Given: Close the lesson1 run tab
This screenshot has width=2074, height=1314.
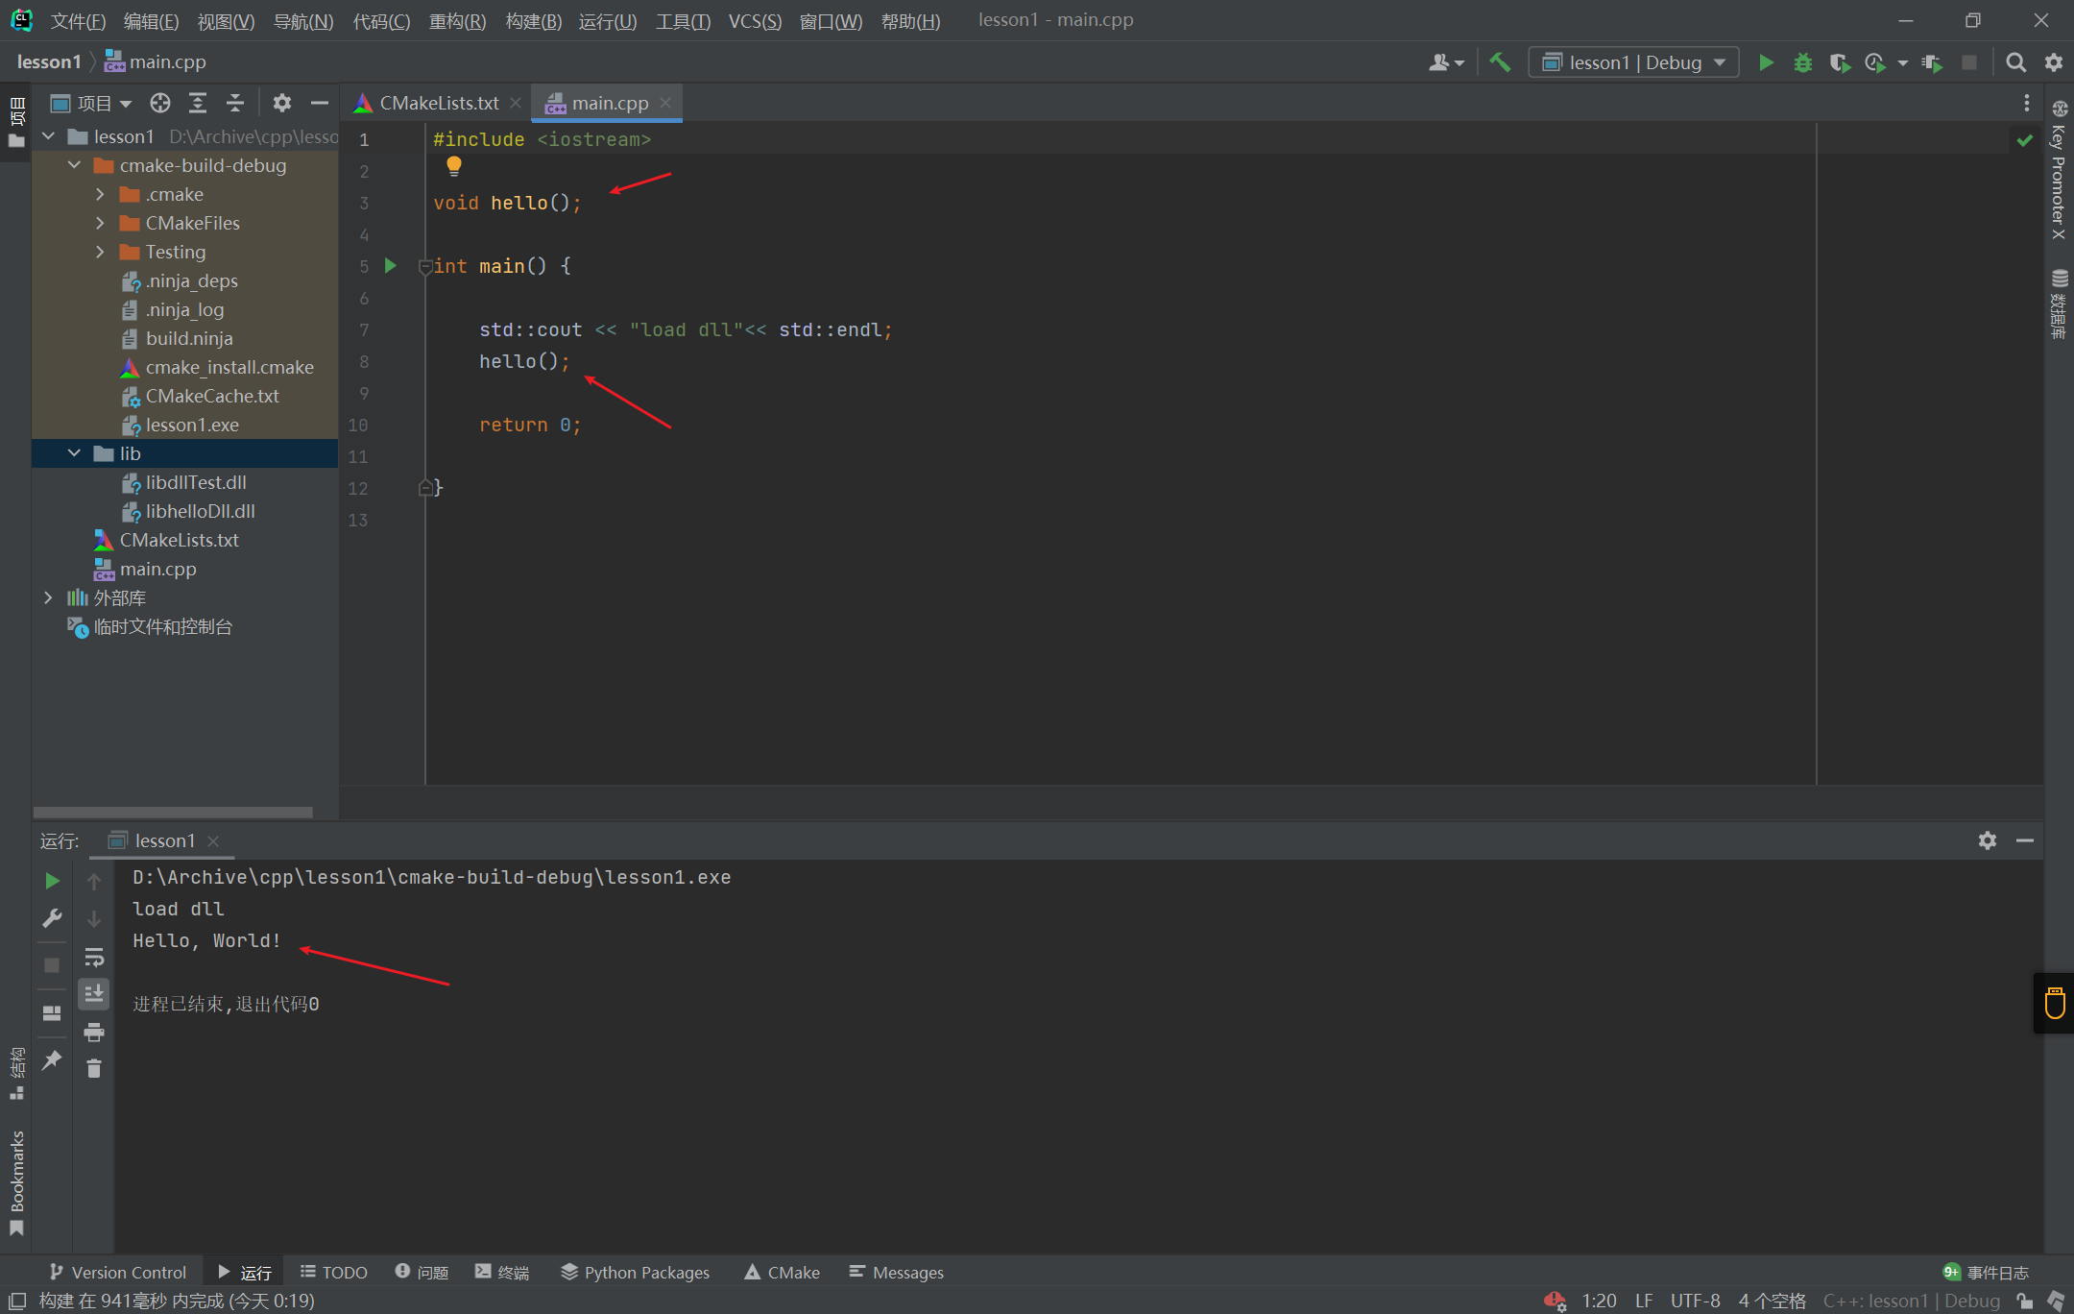Looking at the screenshot, I should pyautogui.click(x=213, y=841).
